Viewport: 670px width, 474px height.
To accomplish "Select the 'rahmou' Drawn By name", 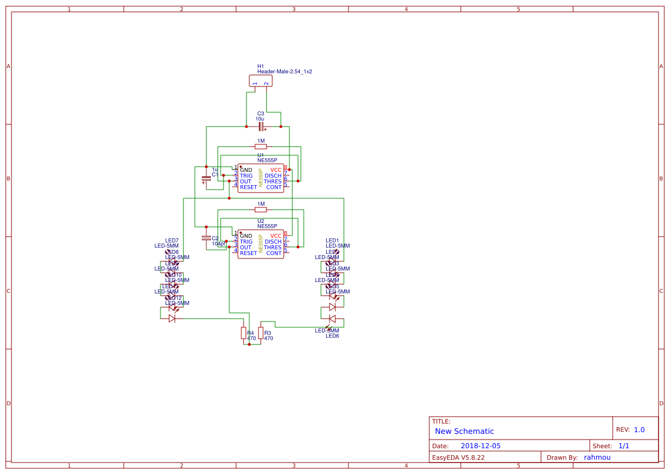I will click(x=597, y=457).
